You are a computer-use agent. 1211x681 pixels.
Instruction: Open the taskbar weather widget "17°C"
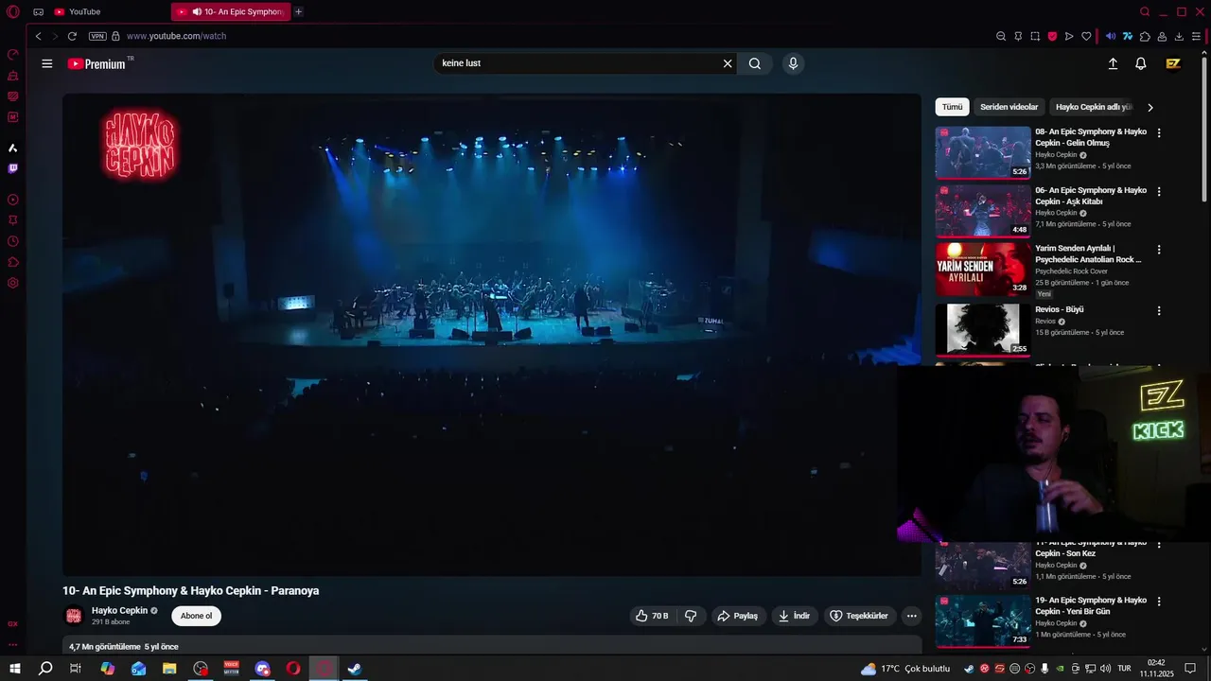tap(905, 669)
